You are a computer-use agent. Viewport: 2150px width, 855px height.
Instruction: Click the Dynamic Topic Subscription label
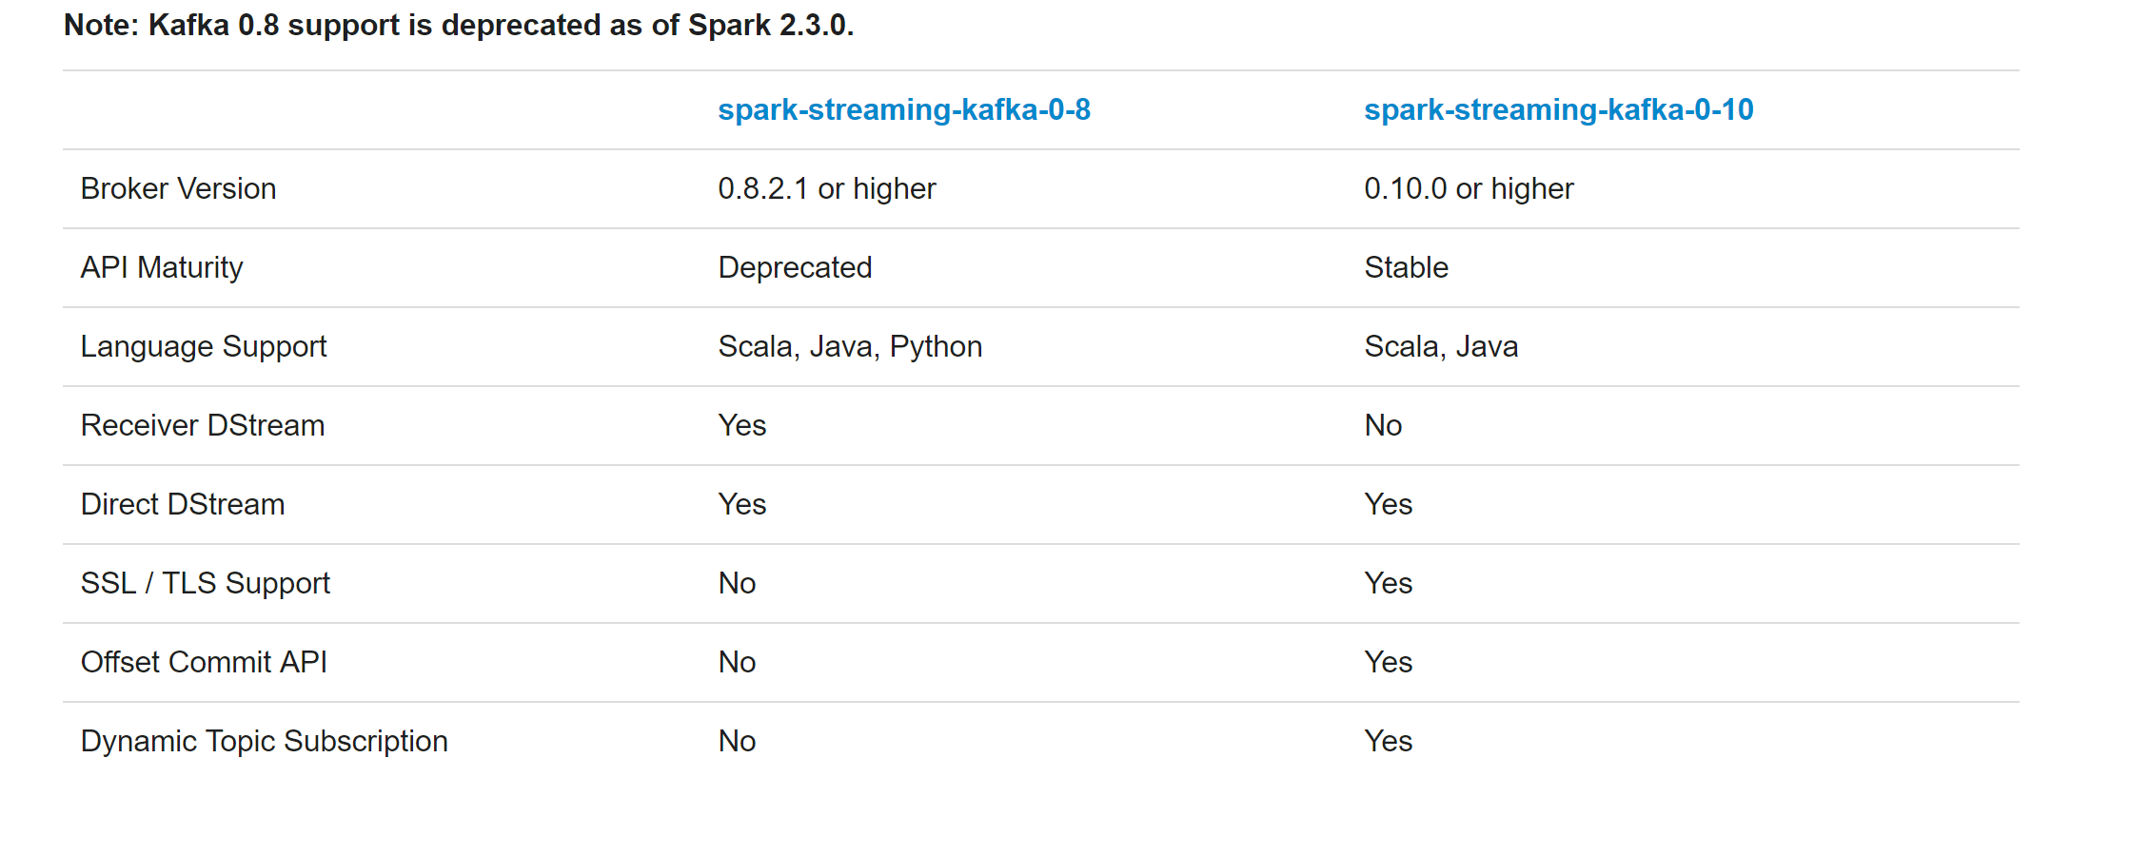click(265, 741)
